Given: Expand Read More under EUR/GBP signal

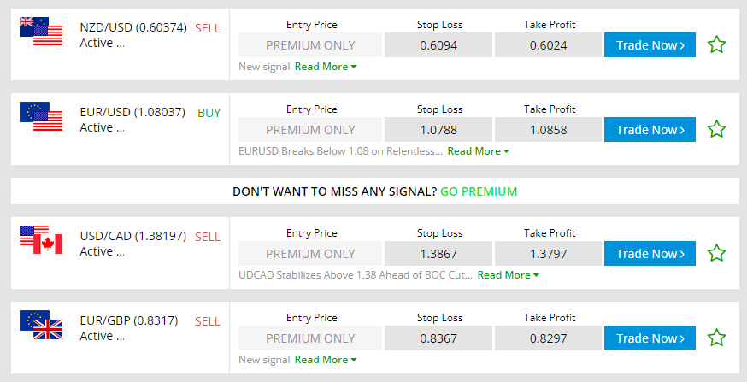Looking at the screenshot, I should [325, 360].
